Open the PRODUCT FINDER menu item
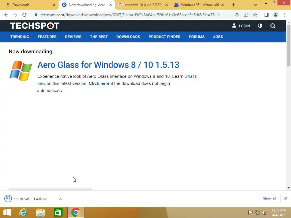 point(165,37)
